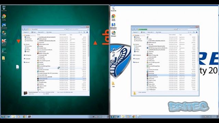Select the white text file on left desktop
This screenshot has width=219, height=123.
tap(17, 67)
